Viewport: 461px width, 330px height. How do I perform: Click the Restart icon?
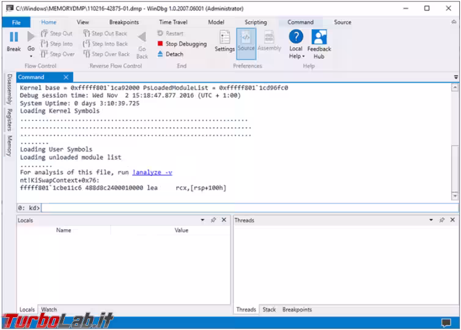click(160, 33)
